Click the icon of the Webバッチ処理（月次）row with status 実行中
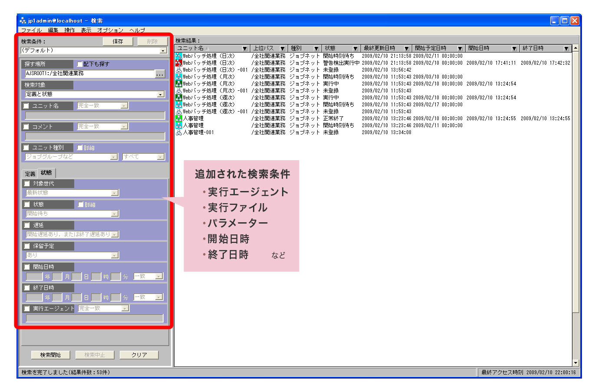 [x=179, y=84]
